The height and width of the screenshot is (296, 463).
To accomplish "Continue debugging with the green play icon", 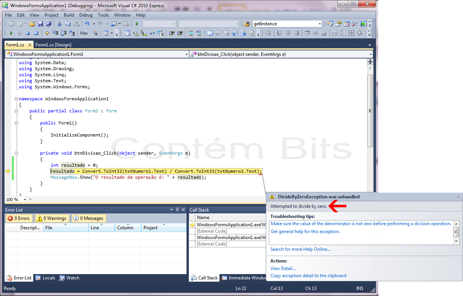I will [x=11, y=33].
